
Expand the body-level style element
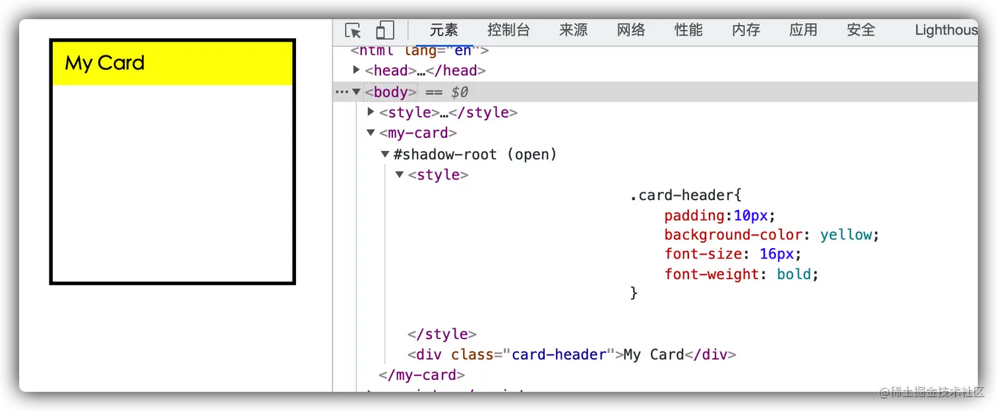tap(371, 112)
